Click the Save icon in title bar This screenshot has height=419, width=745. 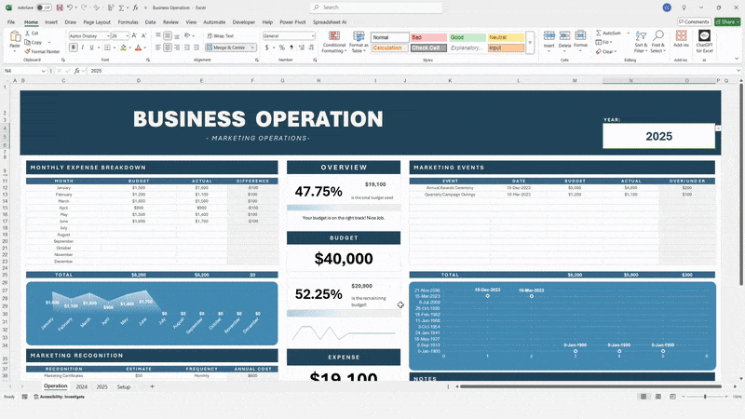click(x=60, y=7)
